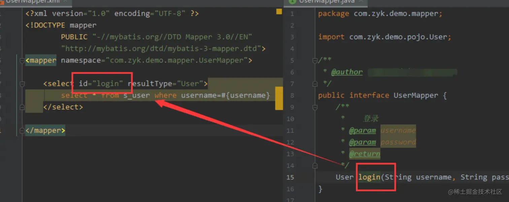
Task: Click the encoding="UTF-8" attribute in the XML prolog
Action: coord(150,14)
